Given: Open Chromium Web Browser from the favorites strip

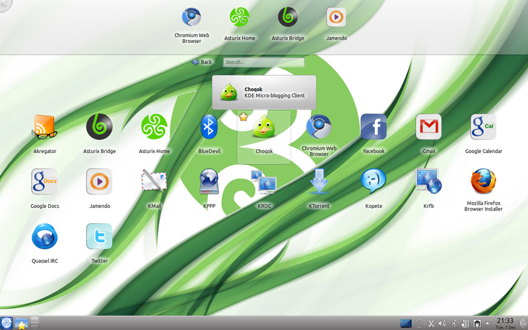Looking at the screenshot, I should 191,26.
